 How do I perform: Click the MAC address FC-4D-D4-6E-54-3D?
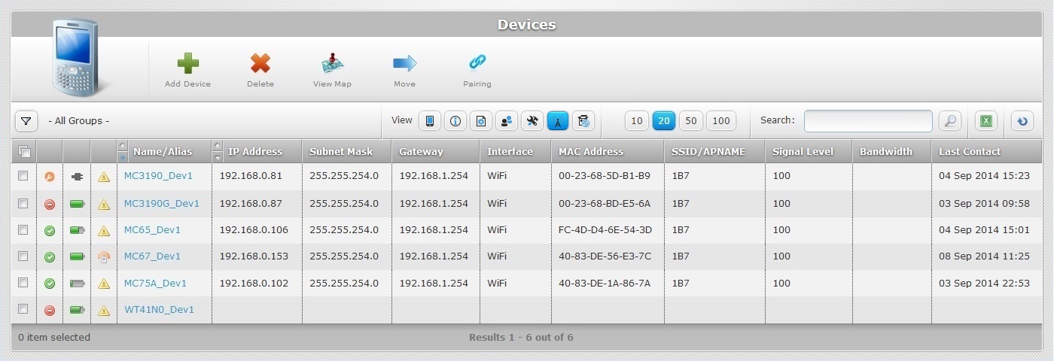click(x=605, y=230)
